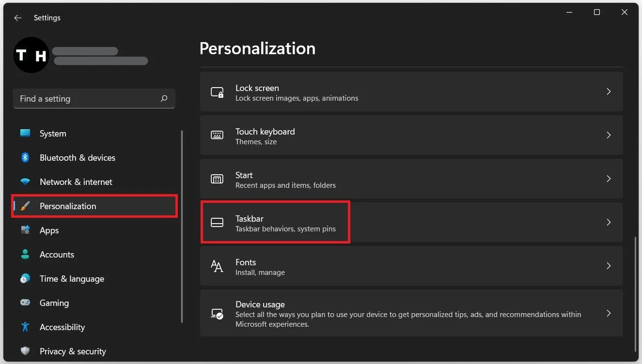Image resolution: width=642 pixels, height=364 pixels.
Task: Open Start settings via its chevron
Action: pyautogui.click(x=609, y=179)
